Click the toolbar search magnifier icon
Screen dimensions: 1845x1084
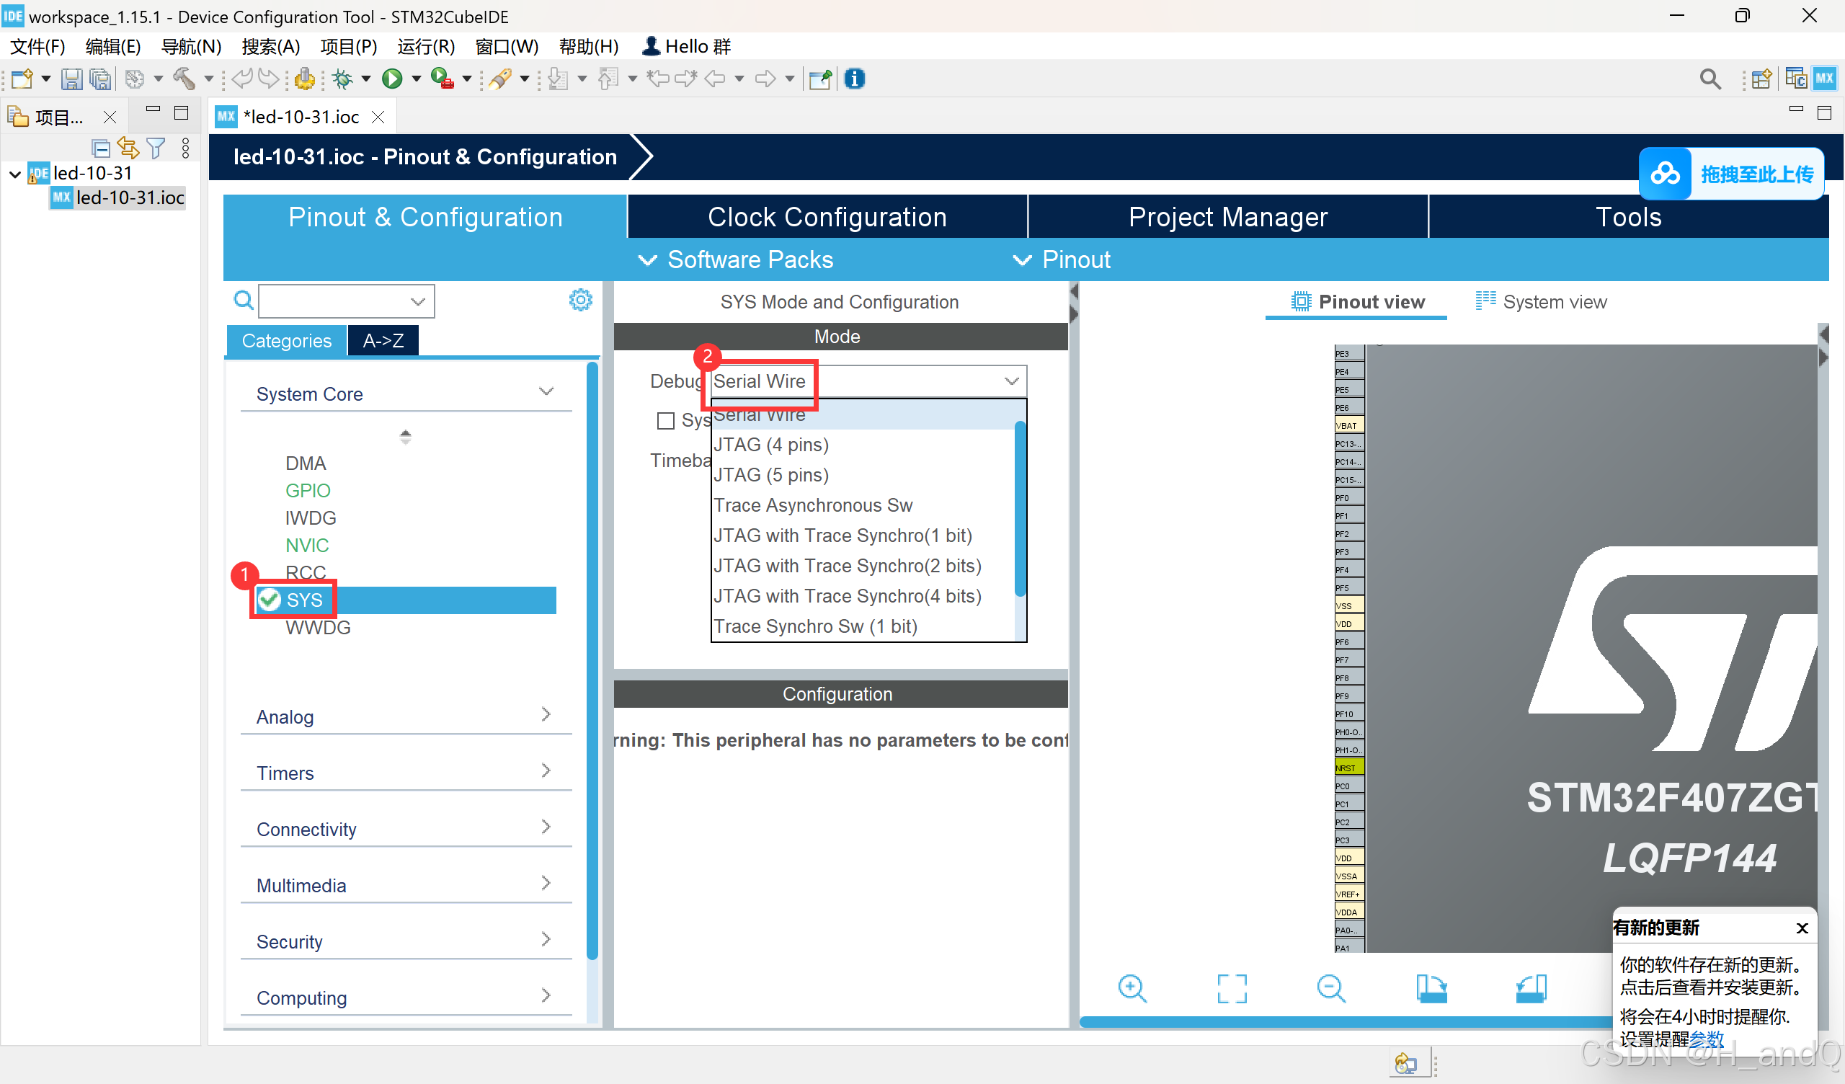point(1710,79)
